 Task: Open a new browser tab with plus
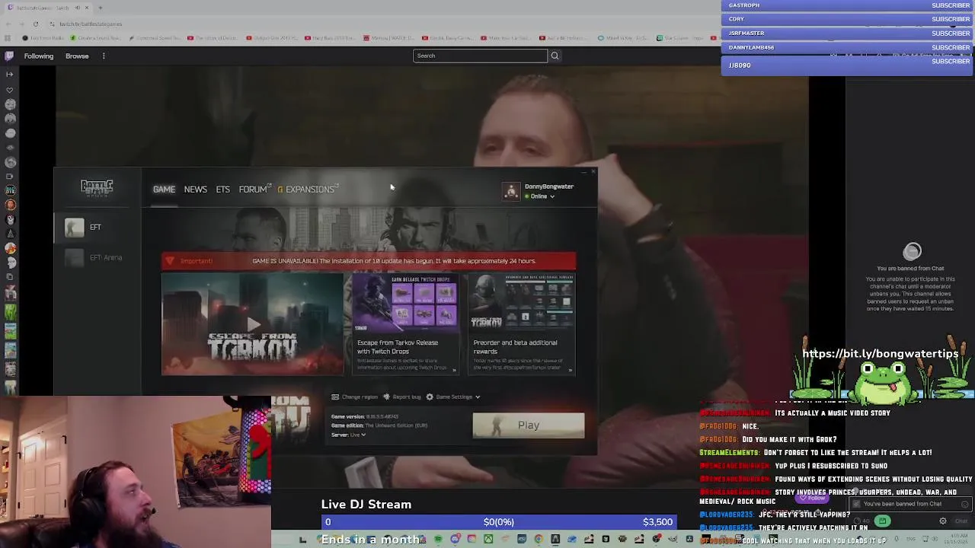click(100, 8)
